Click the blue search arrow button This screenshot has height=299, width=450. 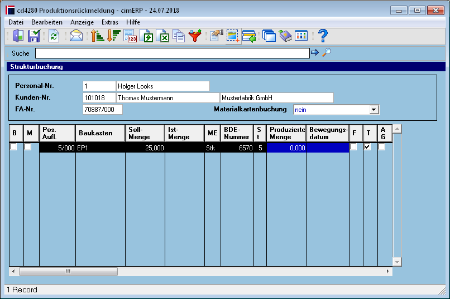pyautogui.click(x=315, y=52)
